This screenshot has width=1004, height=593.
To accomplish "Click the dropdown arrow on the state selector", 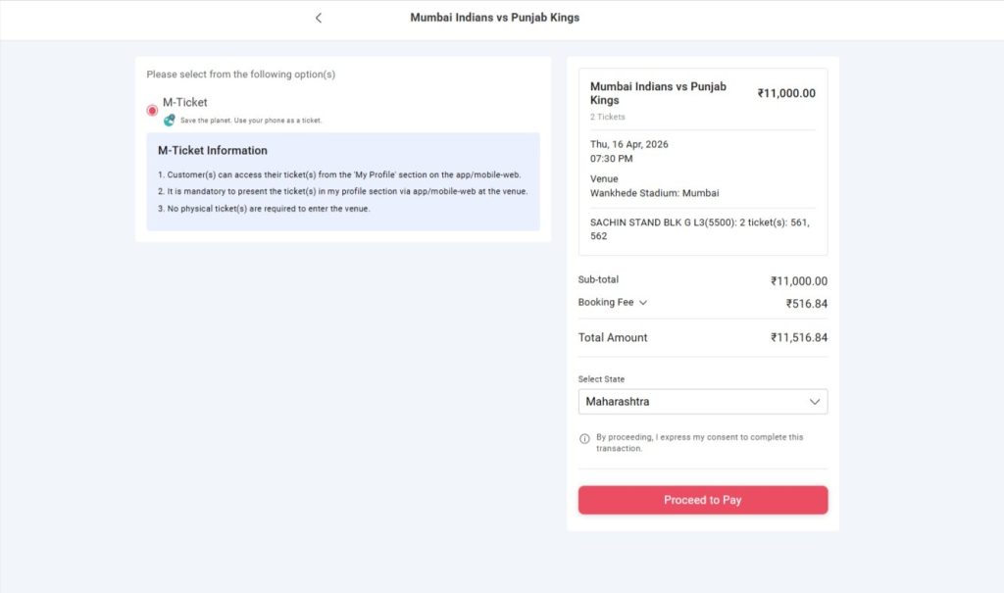I will point(814,401).
